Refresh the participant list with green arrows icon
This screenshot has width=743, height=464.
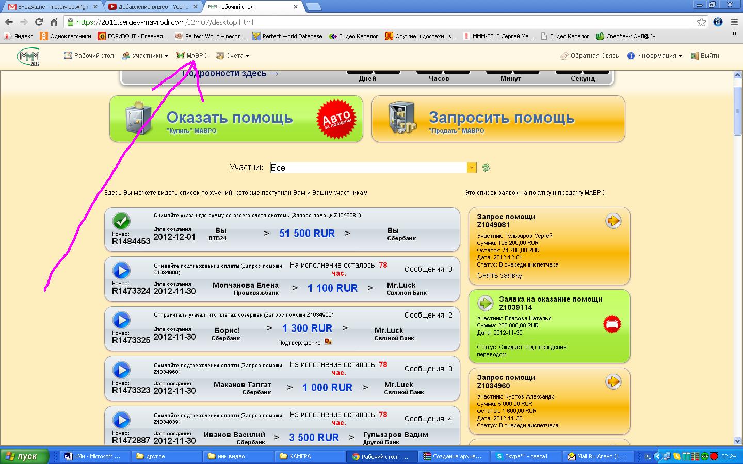tap(486, 168)
